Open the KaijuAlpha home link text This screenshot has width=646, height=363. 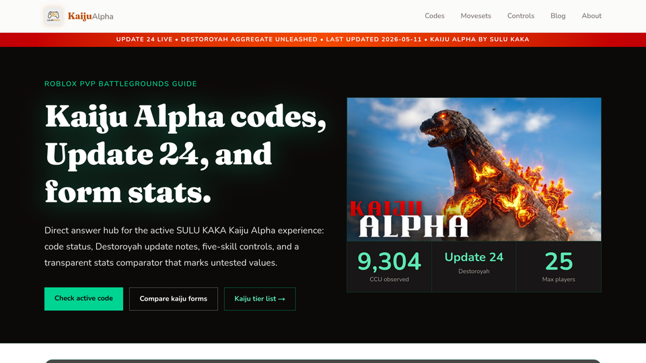(91, 16)
